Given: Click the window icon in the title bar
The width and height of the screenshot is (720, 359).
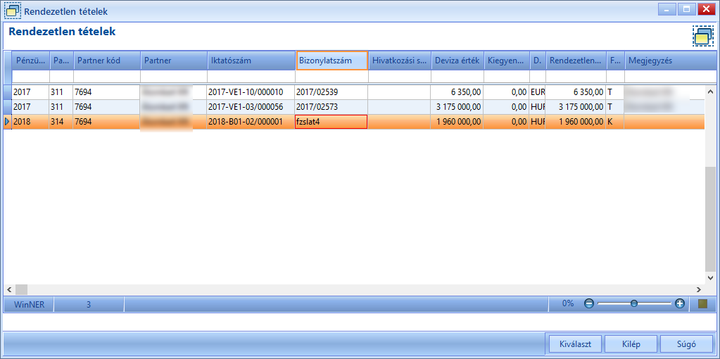Looking at the screenshot, I should coord(13,11).
